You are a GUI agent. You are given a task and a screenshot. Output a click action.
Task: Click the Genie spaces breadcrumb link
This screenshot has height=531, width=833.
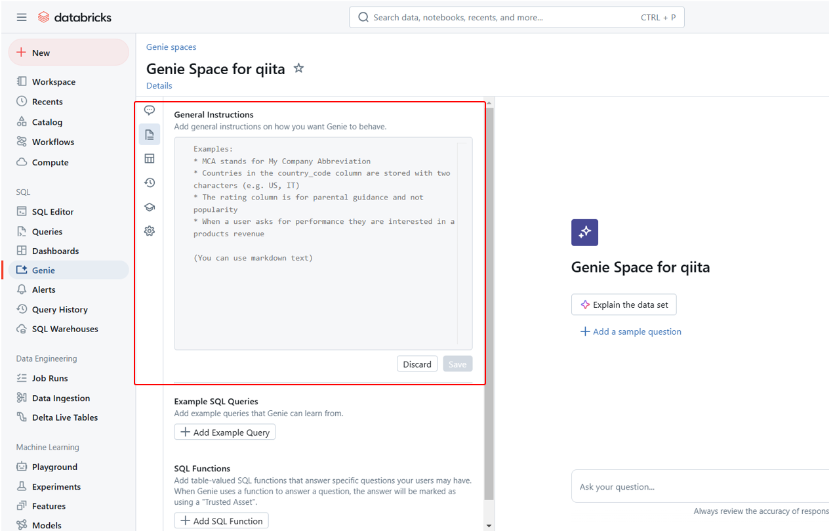(171, 47)
